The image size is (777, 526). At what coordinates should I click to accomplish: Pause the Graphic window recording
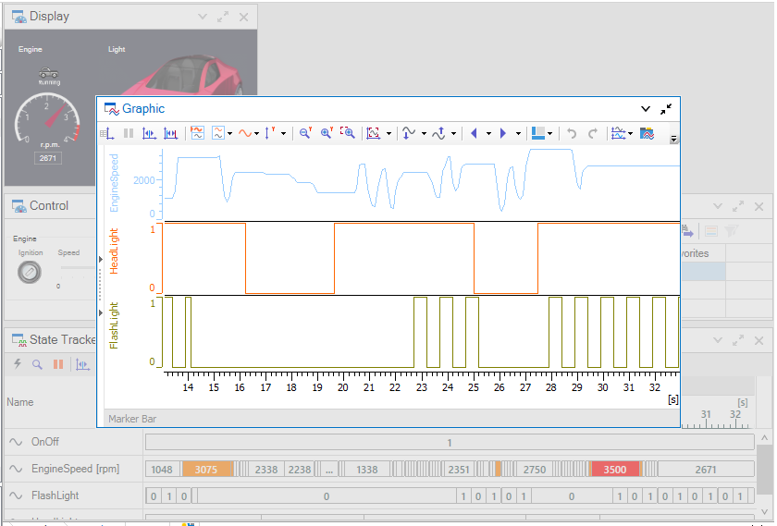pos(129,133)
